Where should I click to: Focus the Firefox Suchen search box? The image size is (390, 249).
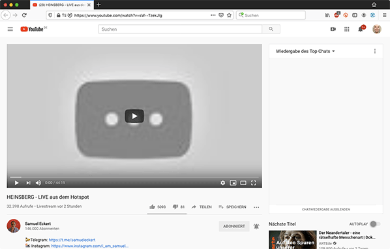tap(271, 15)
